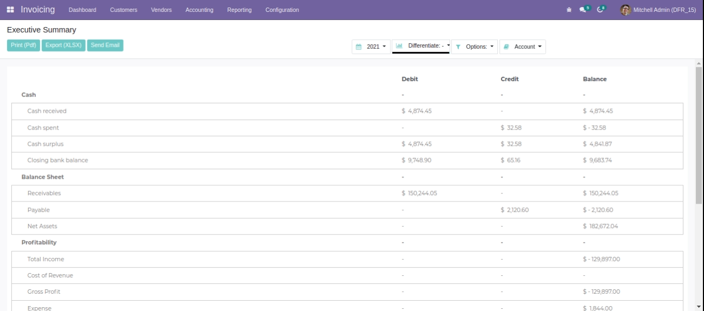Expand the 2021 date dropdown
The height and width of the screenshot is (311, 704).
point(372,47)
